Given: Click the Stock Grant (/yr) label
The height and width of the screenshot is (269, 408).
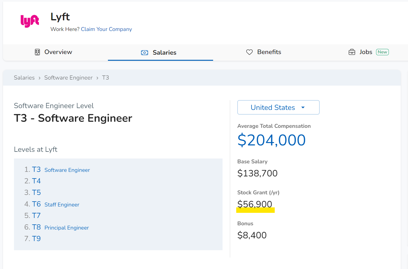Looking at the screenshot, I should click(258, 192).
